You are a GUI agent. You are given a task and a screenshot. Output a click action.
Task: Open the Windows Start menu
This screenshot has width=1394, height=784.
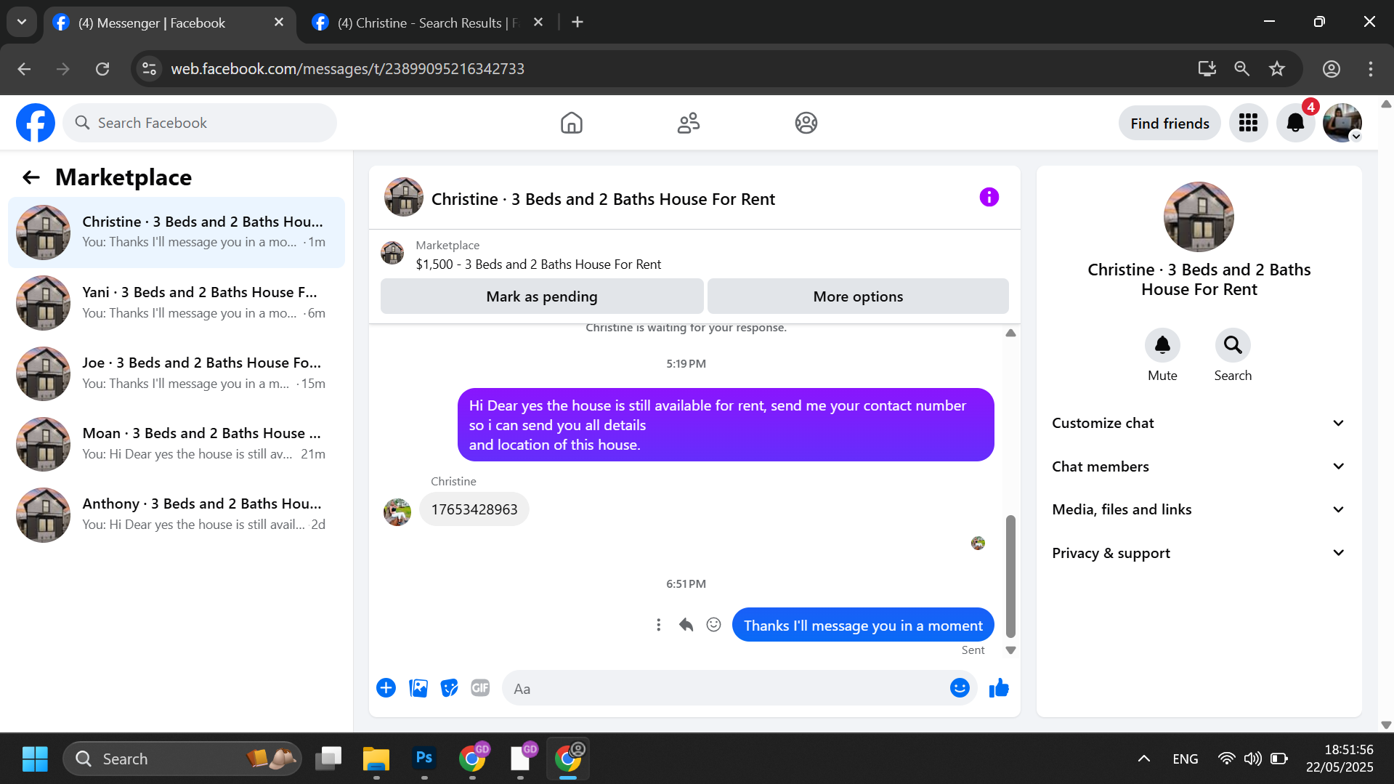pyautogui.click(x=35, y=759)
